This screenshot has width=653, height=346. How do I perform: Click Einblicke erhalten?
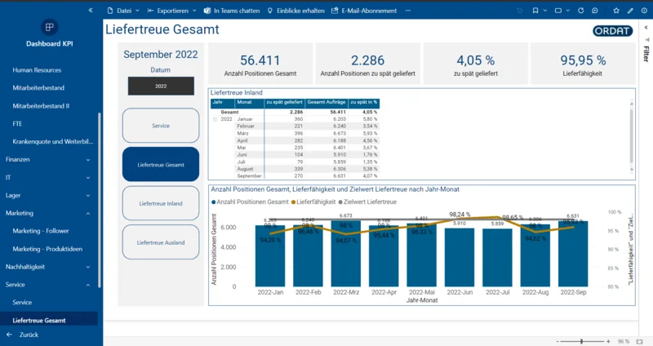click(295, 11)
